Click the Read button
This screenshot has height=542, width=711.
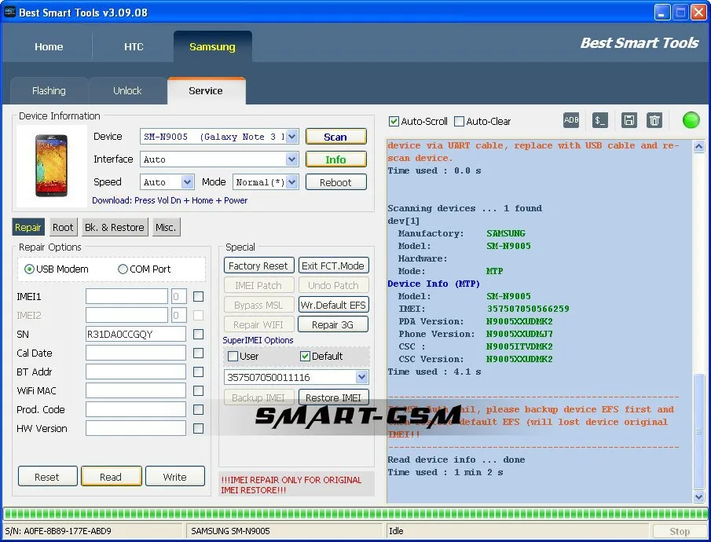pos(111,477)
